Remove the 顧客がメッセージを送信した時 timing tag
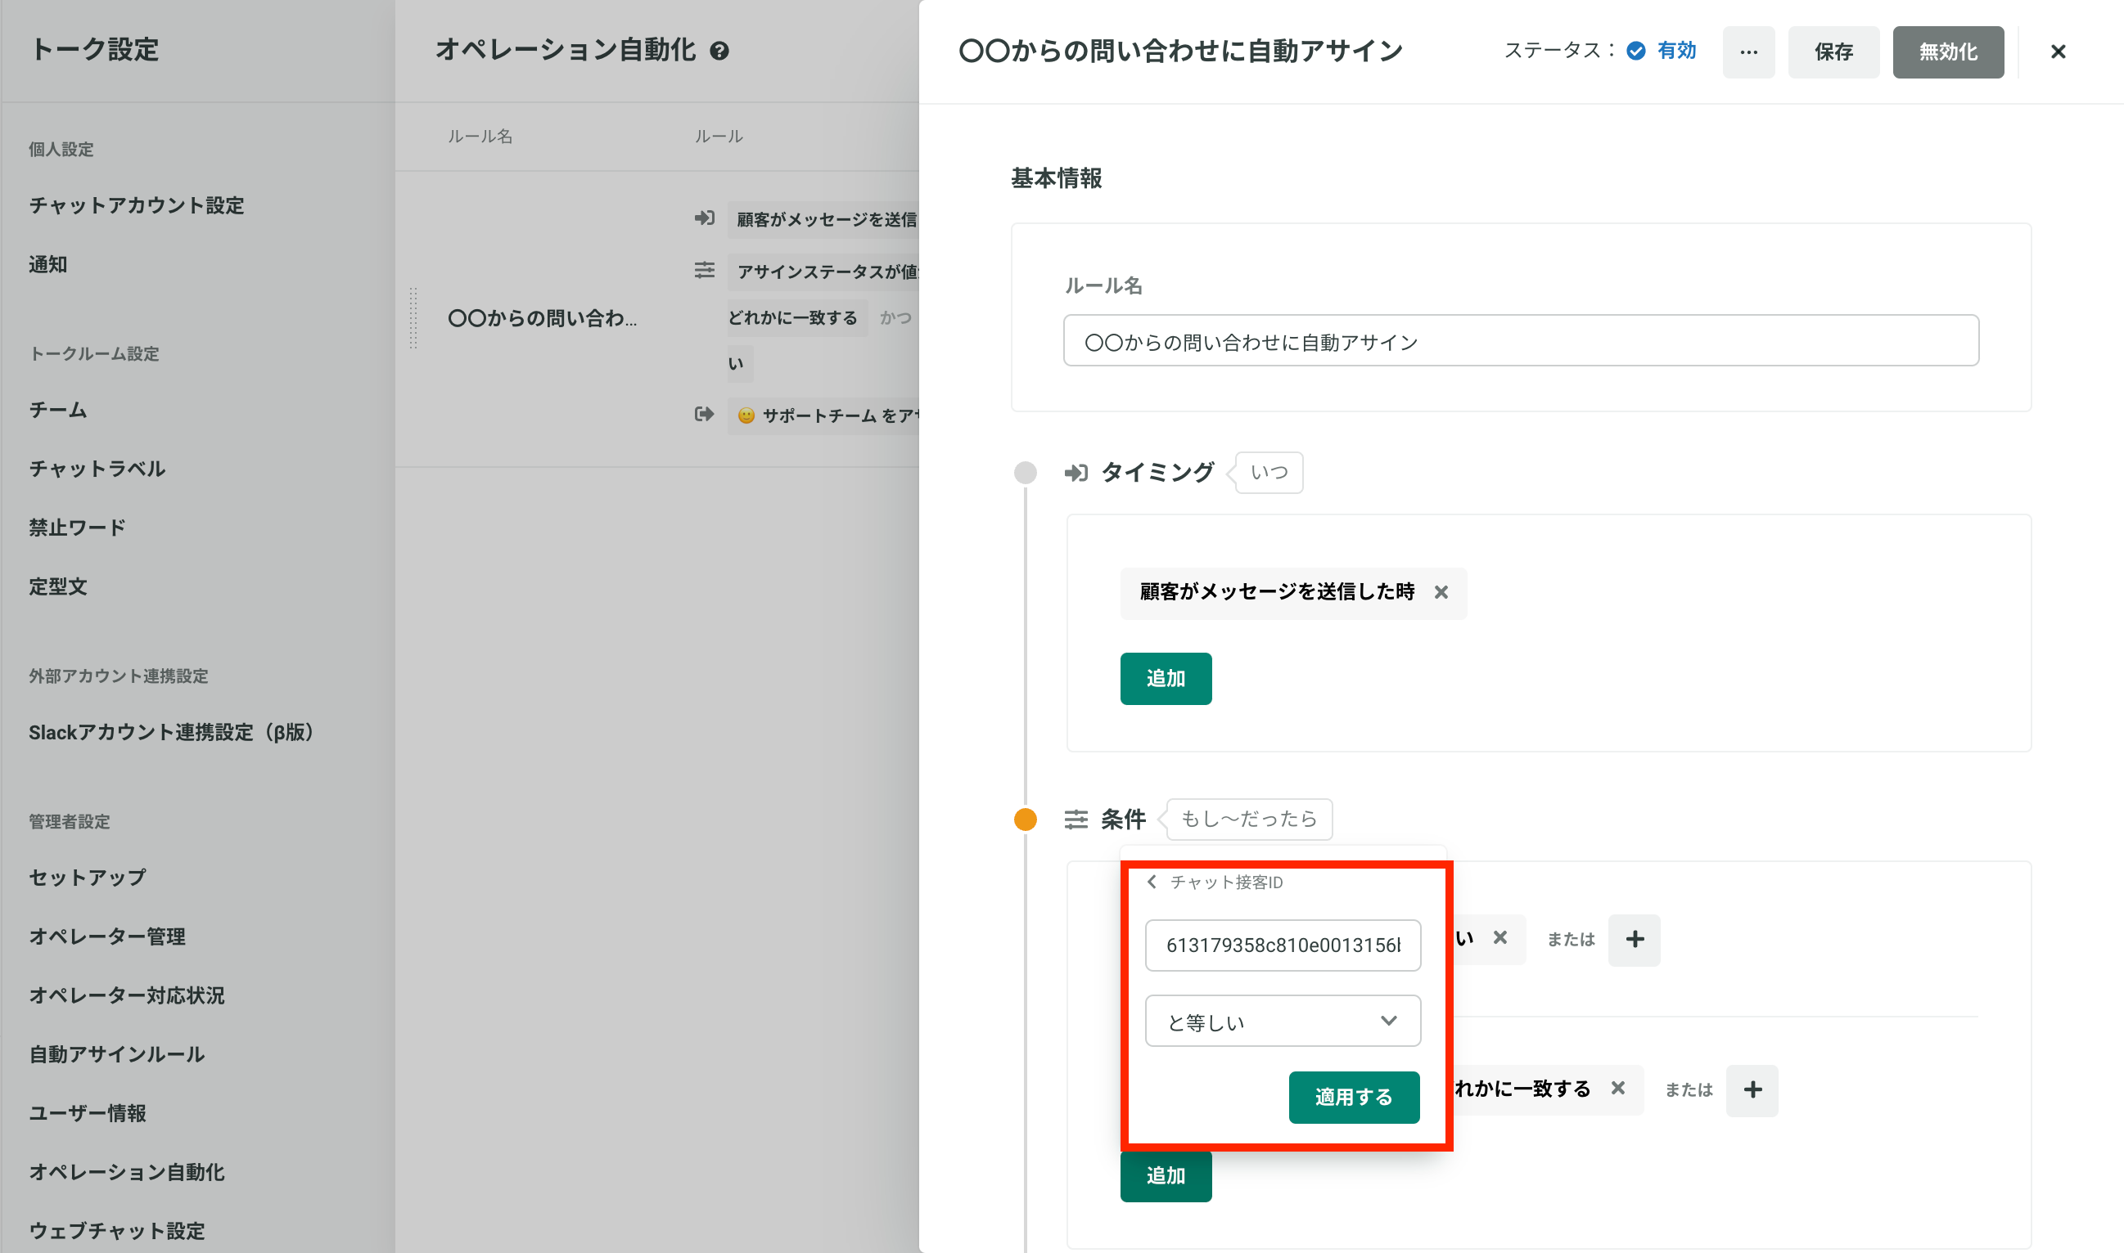This screenshot has width=2124, height=1253. pos(1441,593)
